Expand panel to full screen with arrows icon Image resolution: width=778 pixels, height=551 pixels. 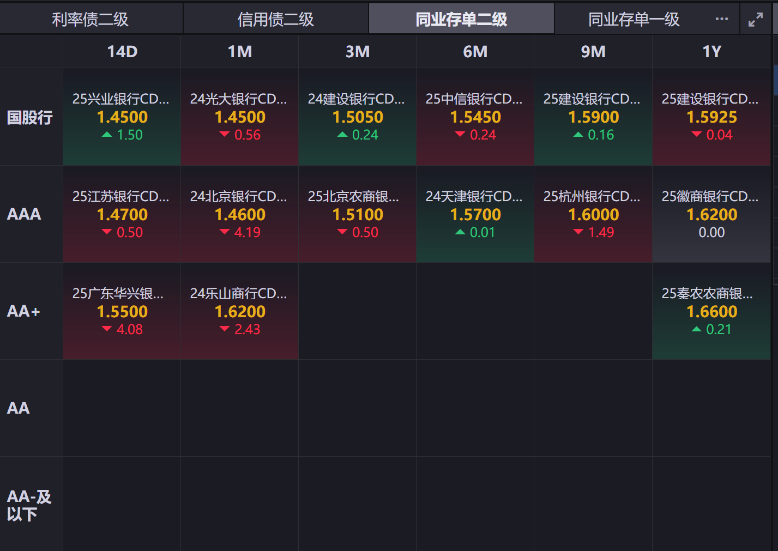756,20
